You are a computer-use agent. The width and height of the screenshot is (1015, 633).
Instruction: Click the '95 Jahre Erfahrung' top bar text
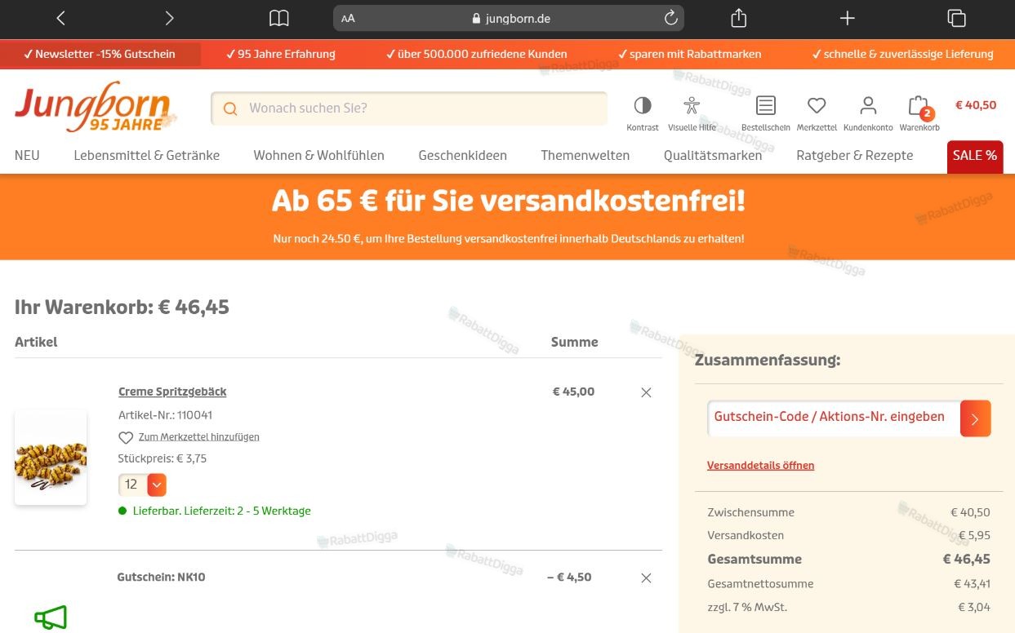tap(280, 54)
